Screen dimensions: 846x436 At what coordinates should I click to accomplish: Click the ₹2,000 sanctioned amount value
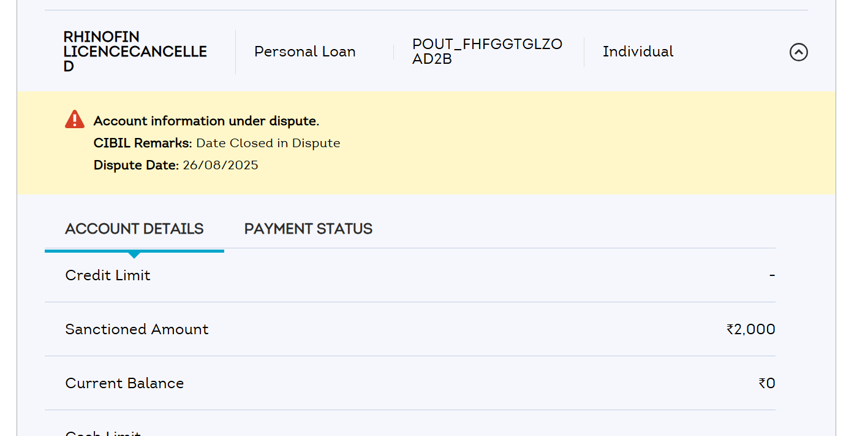point(751,329)
